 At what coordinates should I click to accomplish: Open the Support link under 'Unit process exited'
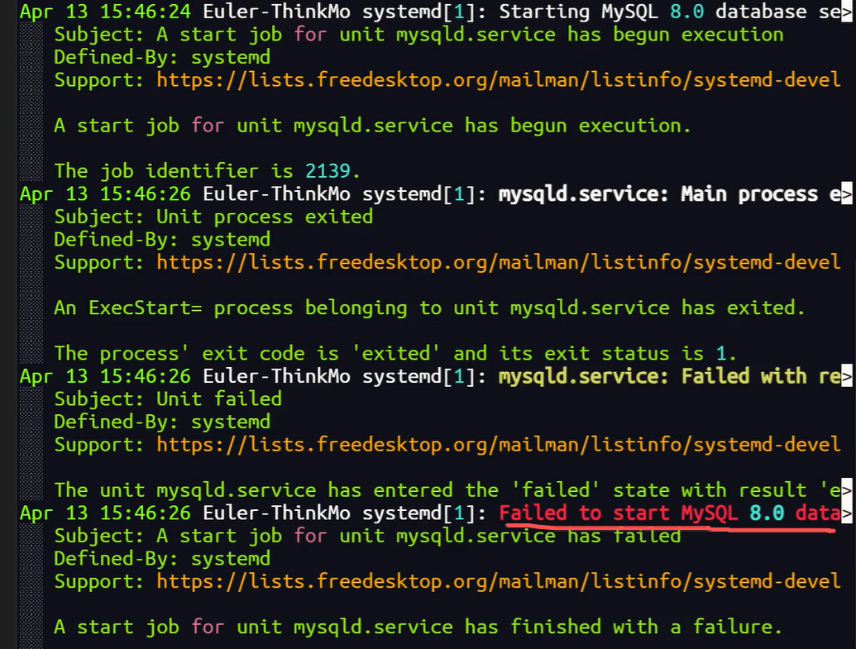[x=499, y=263]
